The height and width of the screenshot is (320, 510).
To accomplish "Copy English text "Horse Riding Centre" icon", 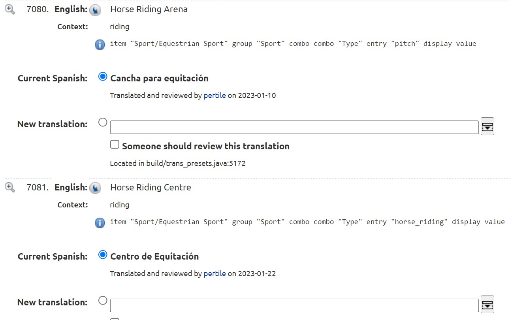I will (x=95, y=188).
